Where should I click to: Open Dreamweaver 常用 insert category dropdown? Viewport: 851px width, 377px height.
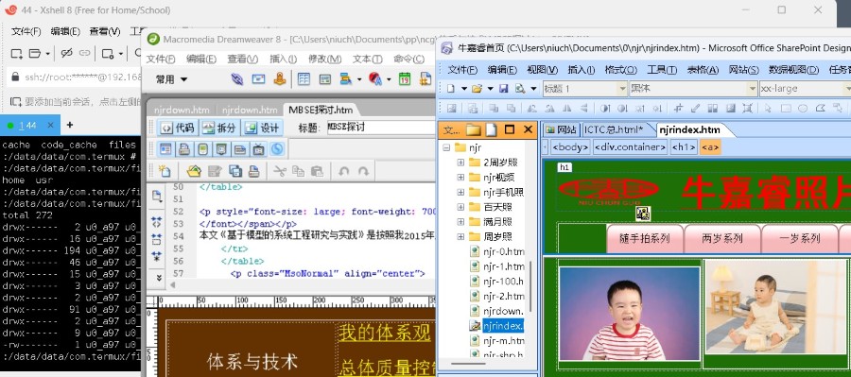pyautogui.click(x=171, y=79)
